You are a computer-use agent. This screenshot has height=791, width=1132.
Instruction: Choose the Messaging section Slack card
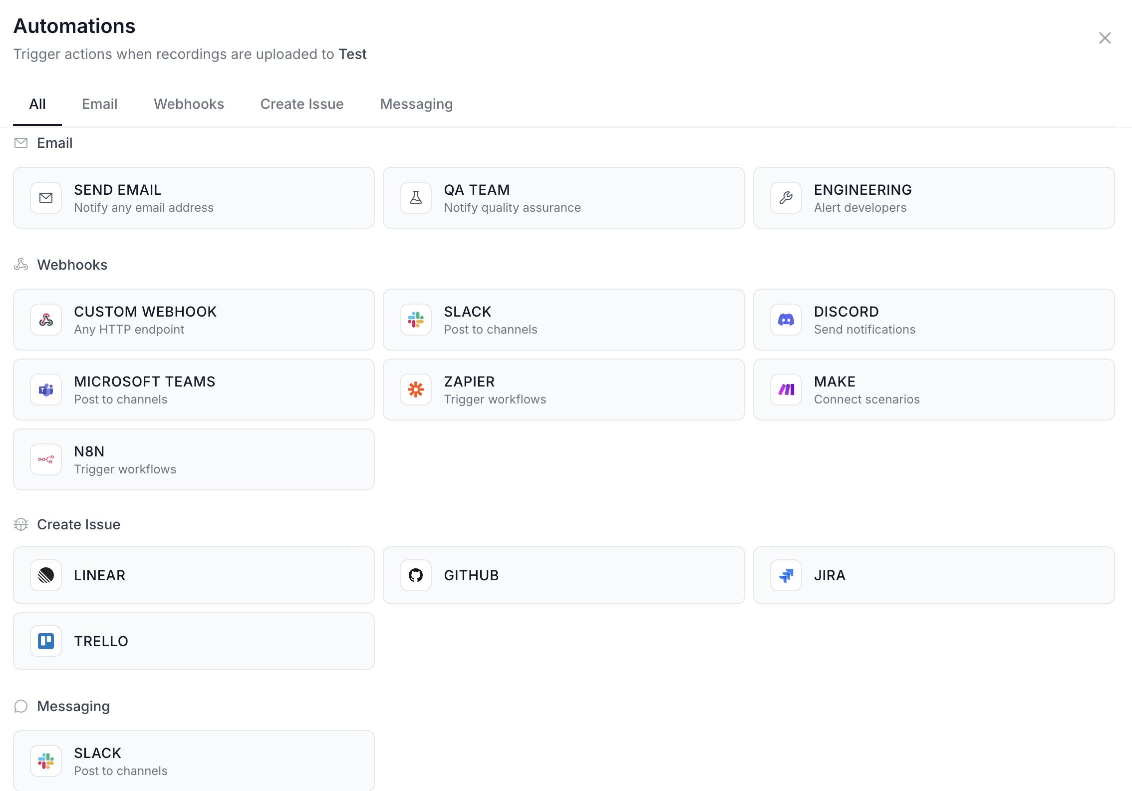coord(194,760)
